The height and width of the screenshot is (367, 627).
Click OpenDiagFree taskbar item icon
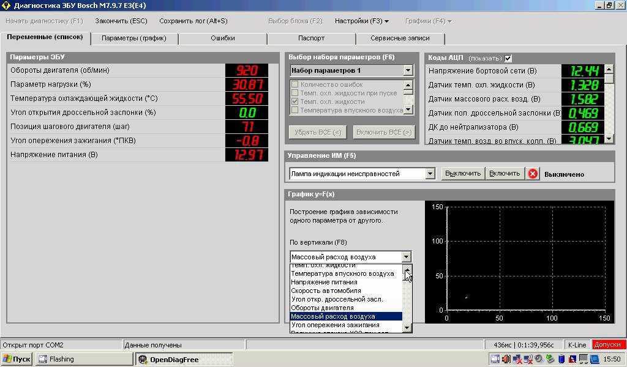coord(143,360)
